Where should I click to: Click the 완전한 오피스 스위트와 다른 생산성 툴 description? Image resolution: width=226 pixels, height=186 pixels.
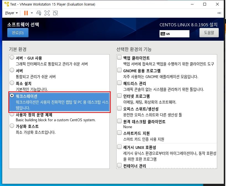[153, 115]
